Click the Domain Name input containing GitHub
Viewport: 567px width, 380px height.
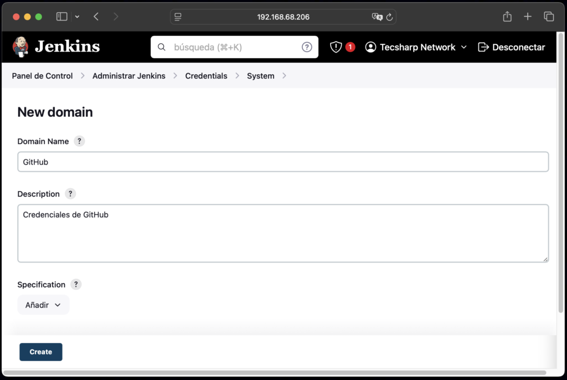point(283,162)
